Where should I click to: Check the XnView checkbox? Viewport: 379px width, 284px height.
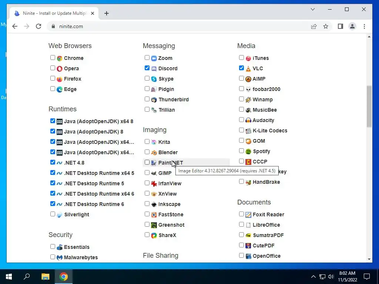pyautogui.click(x=147, y=193)
